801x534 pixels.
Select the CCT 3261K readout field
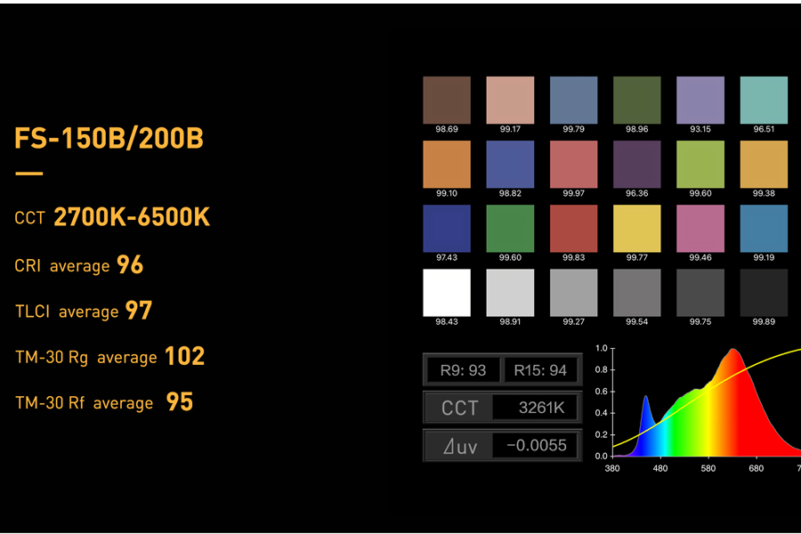point(502,409)
